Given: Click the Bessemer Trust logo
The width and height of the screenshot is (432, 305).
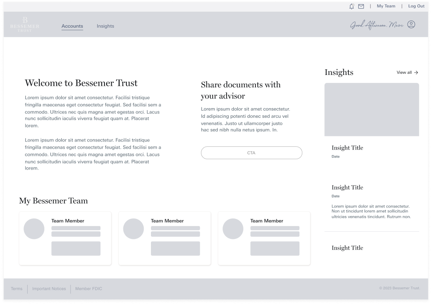Looking at the screenshot, I should pos(25,24).
